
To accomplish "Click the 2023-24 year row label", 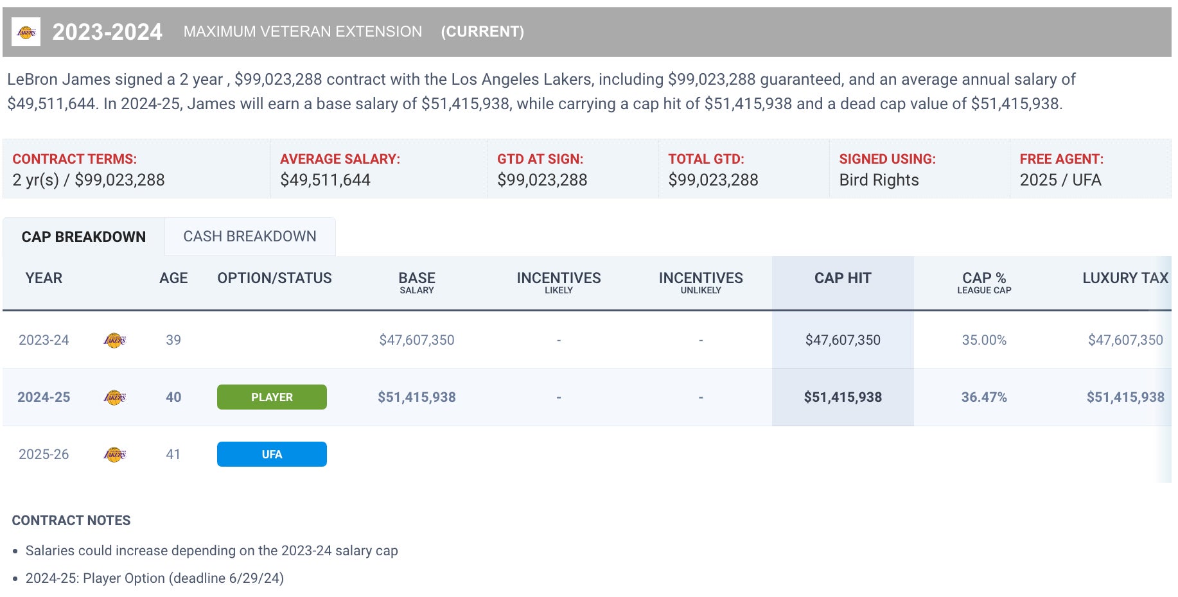I will coord(44,340).
